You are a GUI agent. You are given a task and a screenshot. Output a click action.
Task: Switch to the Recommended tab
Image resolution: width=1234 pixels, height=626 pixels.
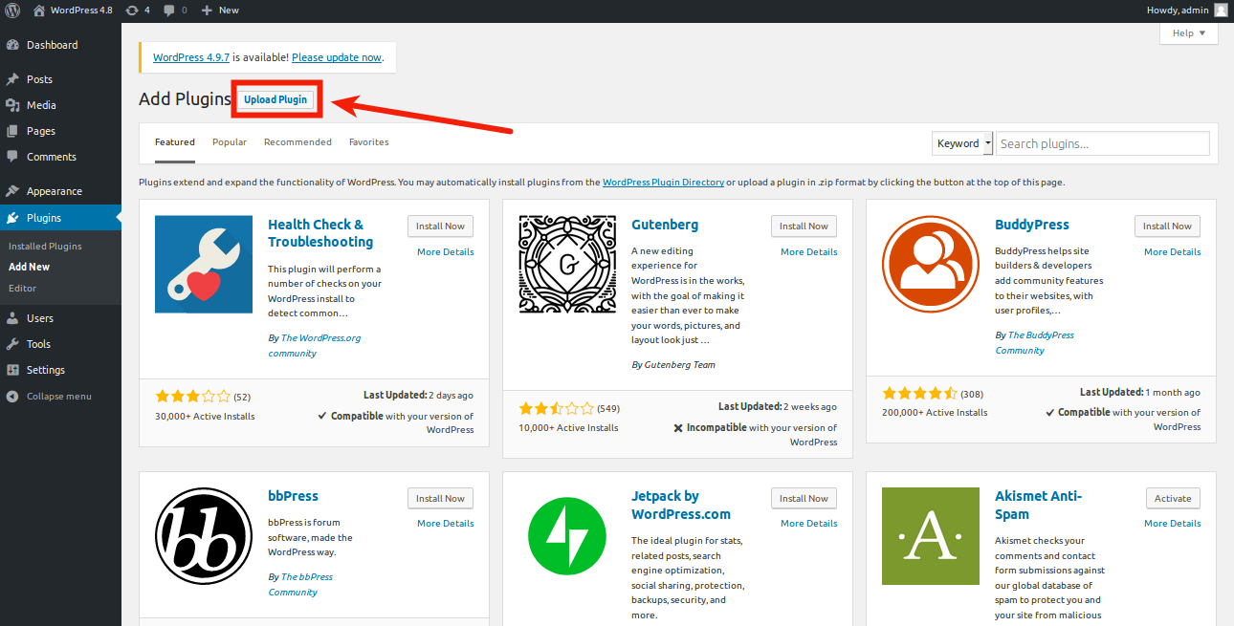[x=297, y=142]
